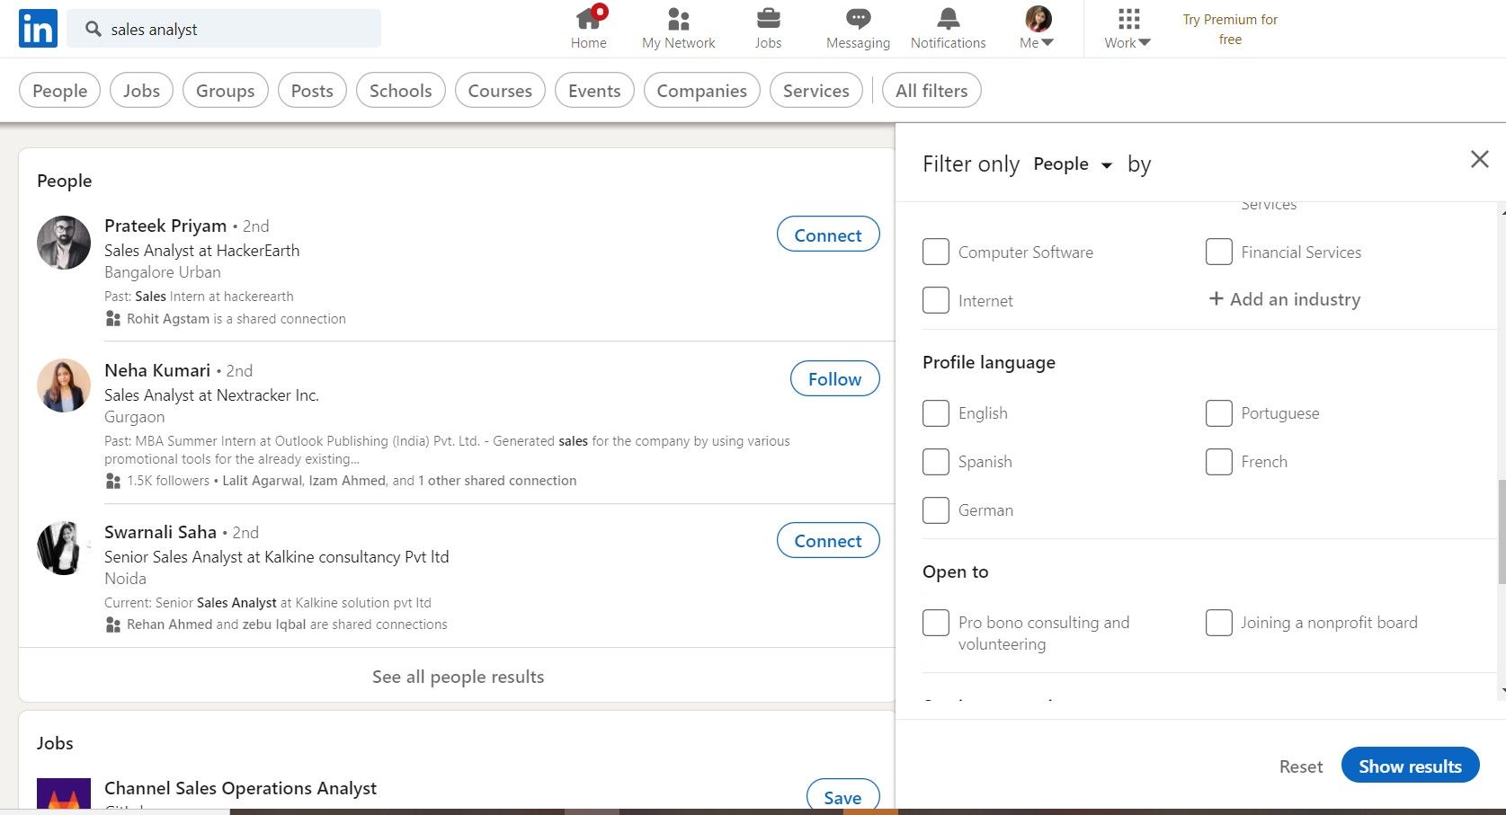Open the Home navigation icon
Screen dimensions: 1506x815
(x=589, y=20)
